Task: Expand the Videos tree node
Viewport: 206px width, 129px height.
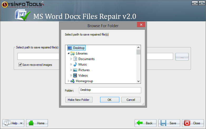Action: pos(71,76)
